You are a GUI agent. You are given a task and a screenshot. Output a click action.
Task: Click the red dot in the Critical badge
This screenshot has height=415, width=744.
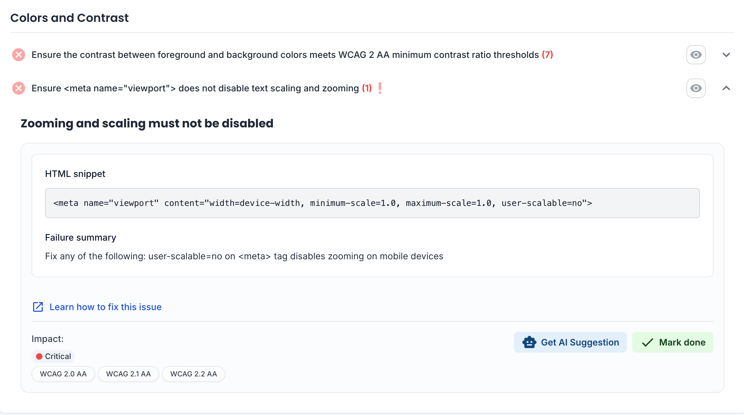point(39,356)
